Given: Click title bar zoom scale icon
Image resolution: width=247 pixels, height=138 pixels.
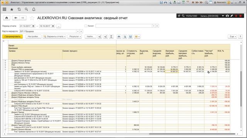Looking at the screenshot, I should (x=206, y=3).
